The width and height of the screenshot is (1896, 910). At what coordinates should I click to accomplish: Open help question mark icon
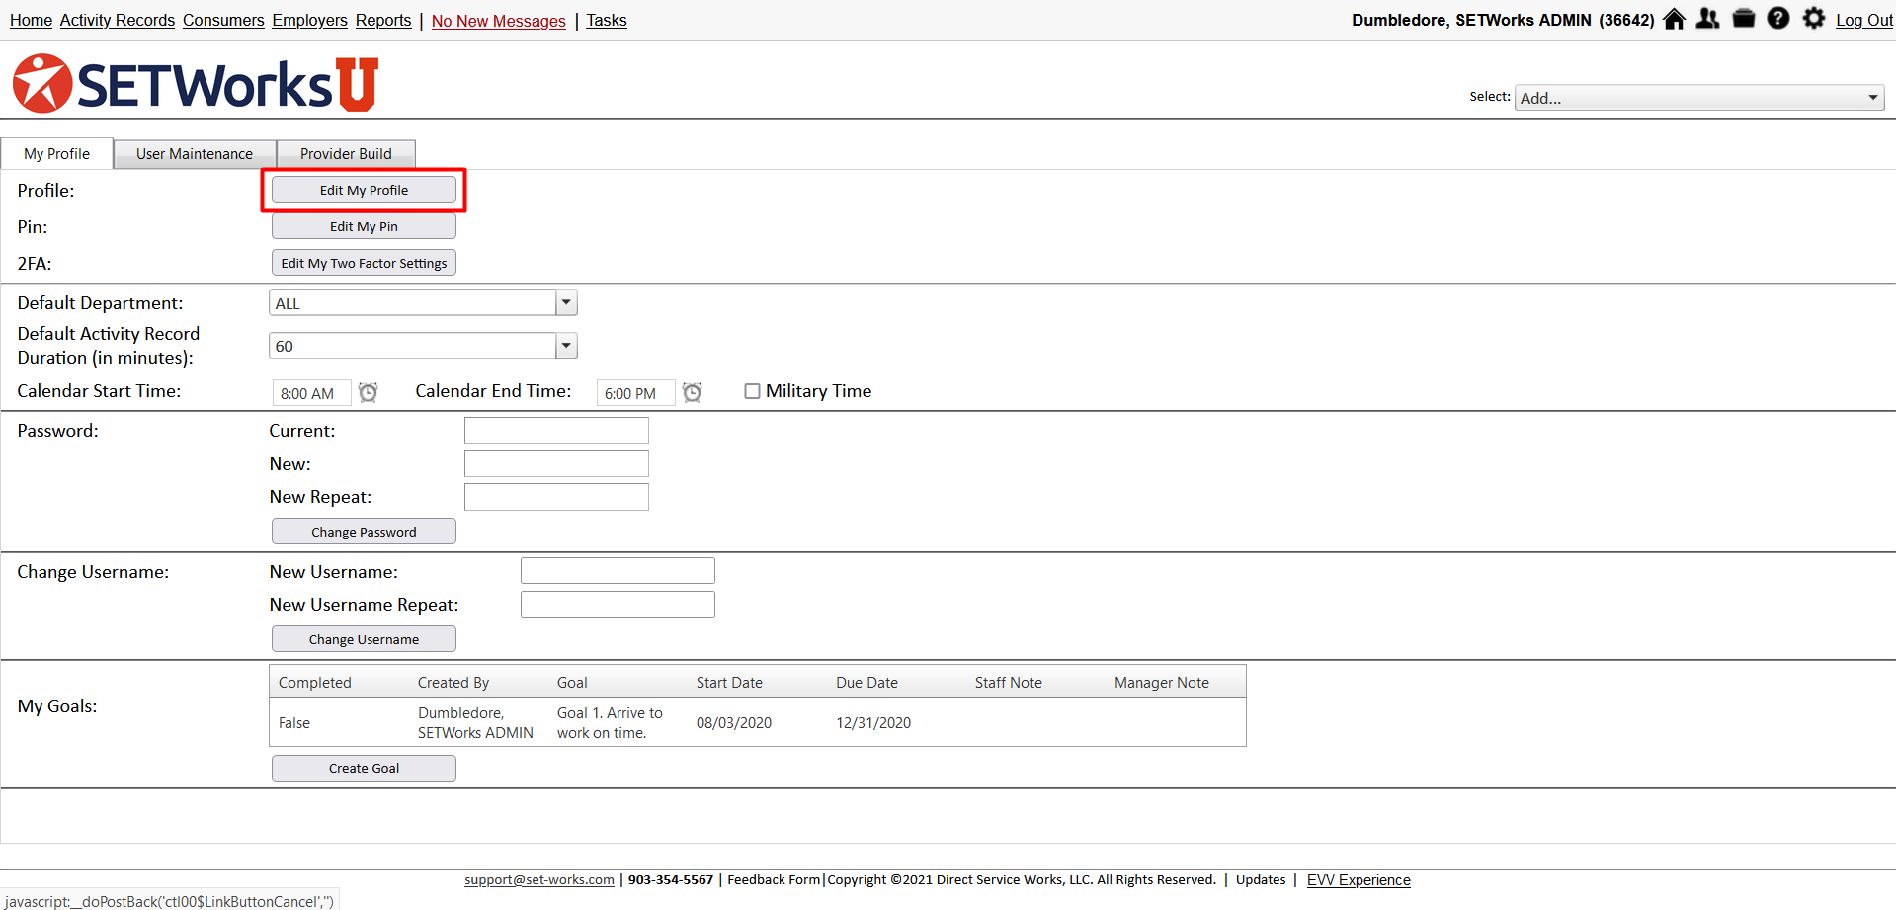tap(1778, 19)
